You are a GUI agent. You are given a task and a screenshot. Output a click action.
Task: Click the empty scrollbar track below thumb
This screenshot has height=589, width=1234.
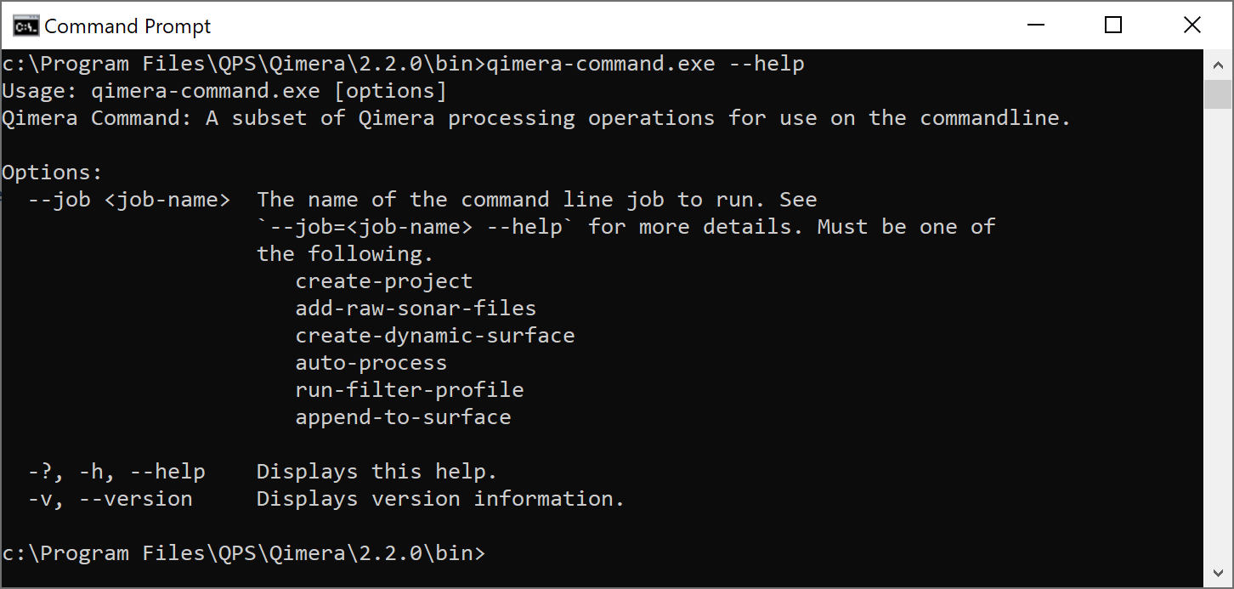(1217, 340)
